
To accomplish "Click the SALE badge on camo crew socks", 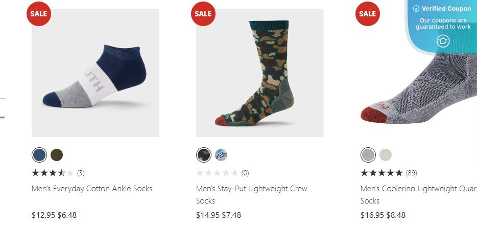I will pyautogui.click(x=203, y=14).
